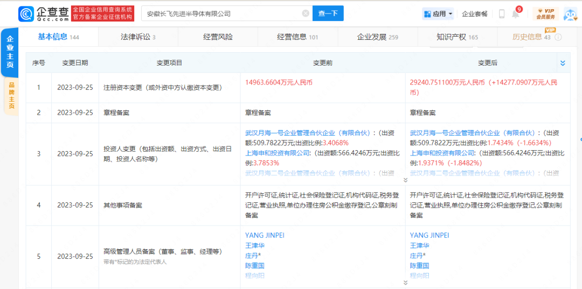Open 武汉月海一号企业管理合伙企业 link in 变更前 column

(309, 132)
